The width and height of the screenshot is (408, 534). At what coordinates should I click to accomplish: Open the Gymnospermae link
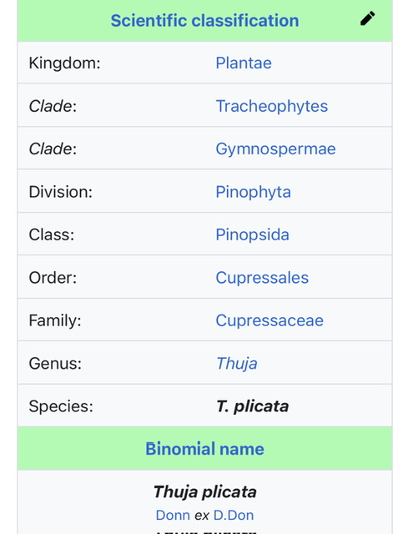(x=275, y=149)
